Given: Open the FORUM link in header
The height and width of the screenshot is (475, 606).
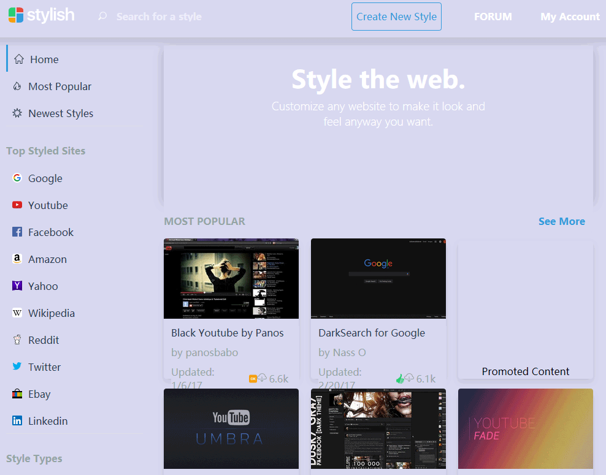Looking at the screenshot, I should click(x=493, y=17).
